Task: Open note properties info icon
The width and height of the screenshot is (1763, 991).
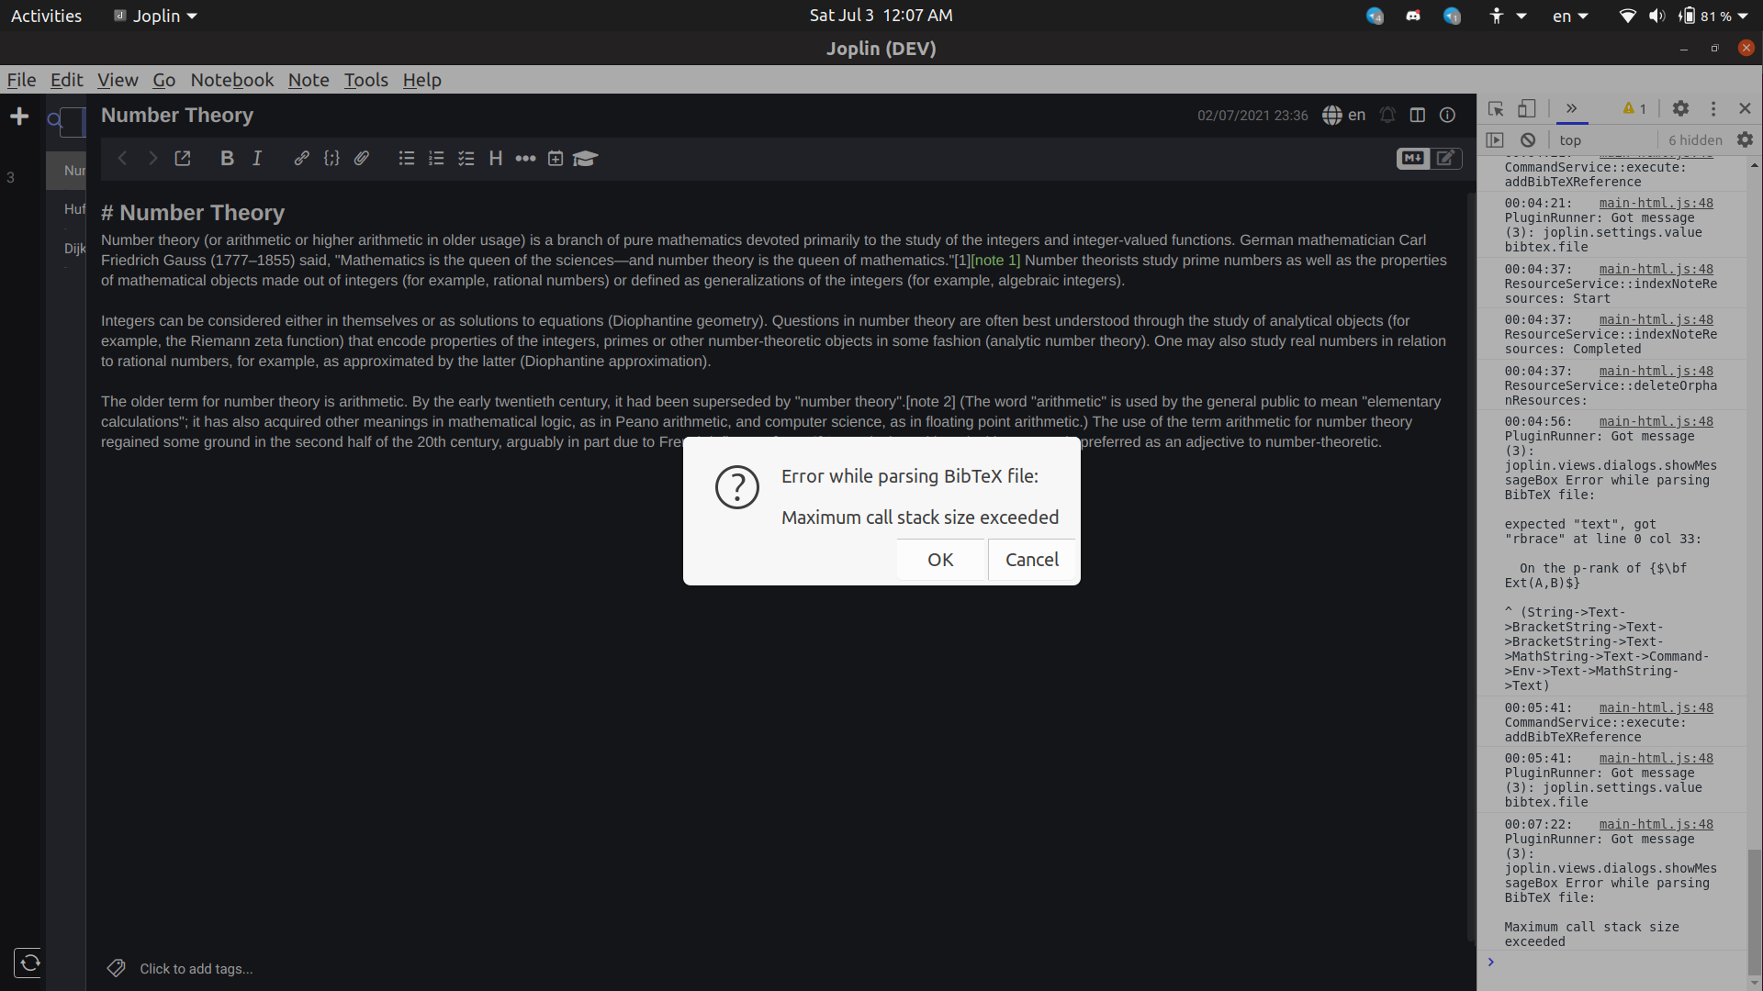Action: pos(1447,115)
